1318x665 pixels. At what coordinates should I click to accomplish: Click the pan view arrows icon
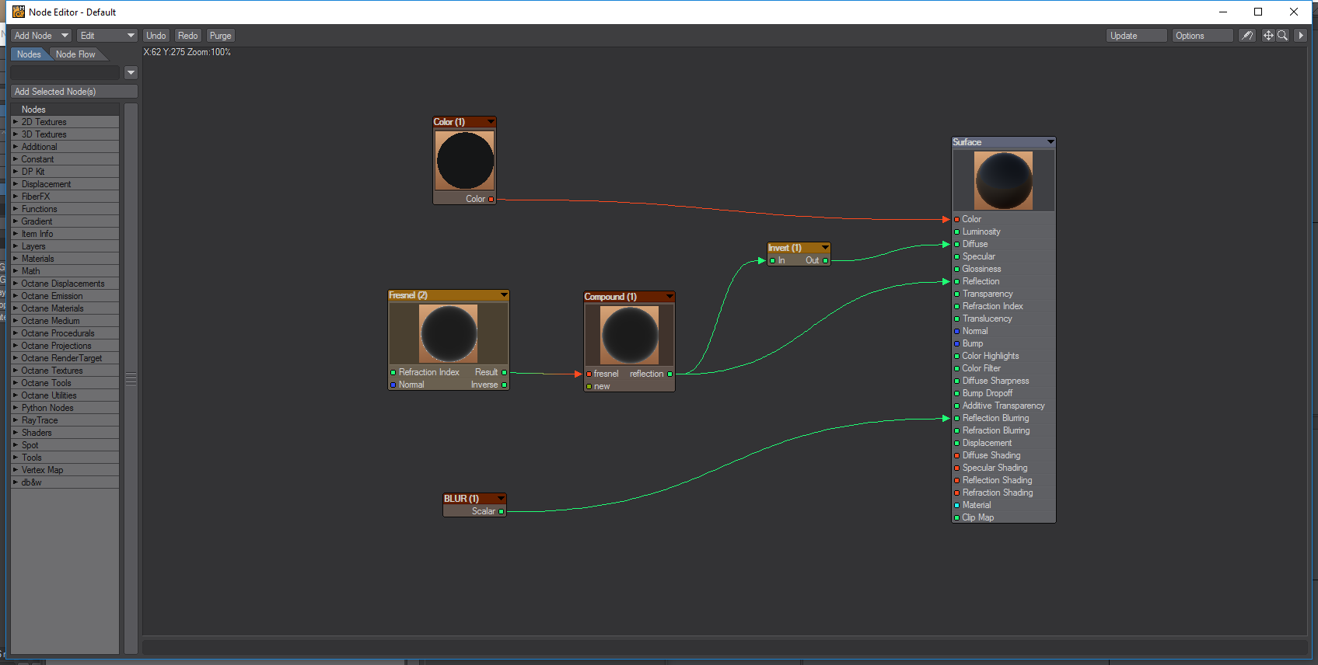(x=1268, y=36)
